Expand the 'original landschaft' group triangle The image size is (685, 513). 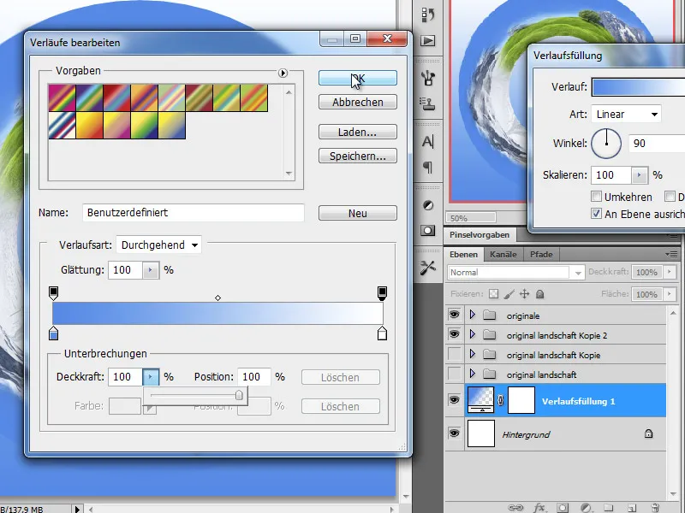coord(473,374)
